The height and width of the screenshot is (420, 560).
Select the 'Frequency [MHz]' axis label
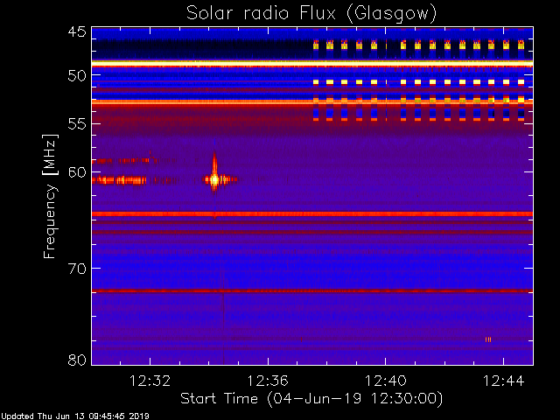tap(50, 196)
